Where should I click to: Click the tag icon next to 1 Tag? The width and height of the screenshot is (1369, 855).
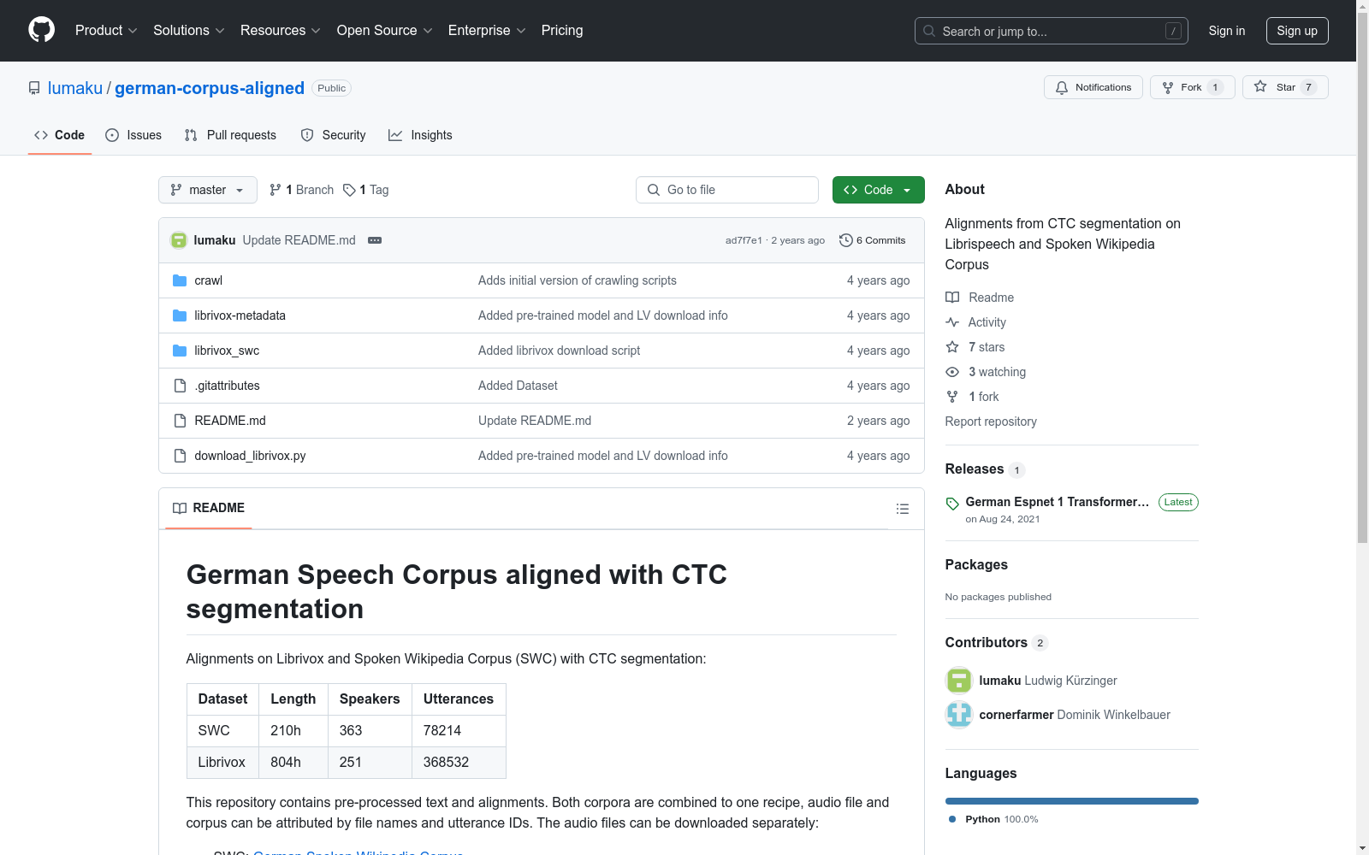(349, 190)
